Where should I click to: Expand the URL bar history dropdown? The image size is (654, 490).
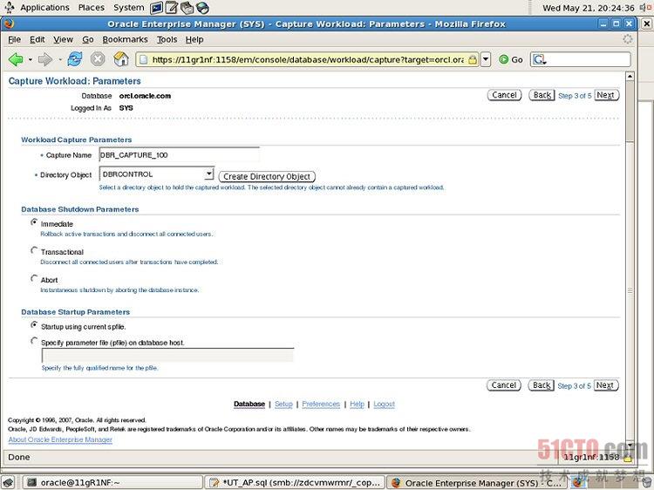[486, 59]
